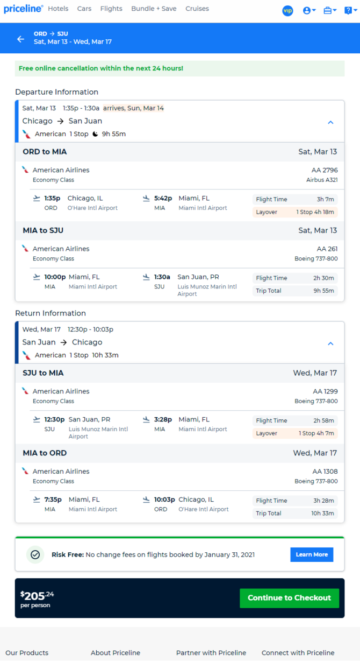This screenshot has width=360, height=661.
Task: Go to the Hotels tab
Action: [x=58, y=9]
